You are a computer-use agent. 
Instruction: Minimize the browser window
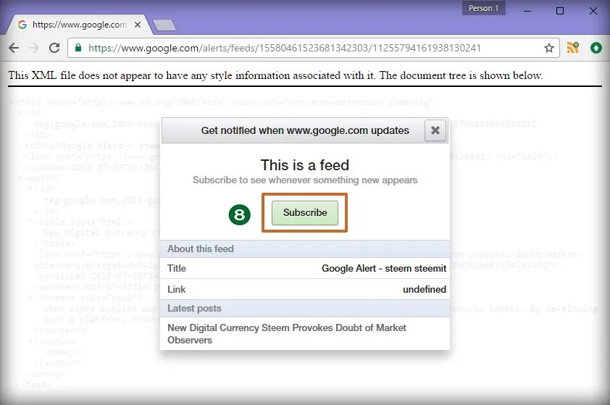pos(527,11)
